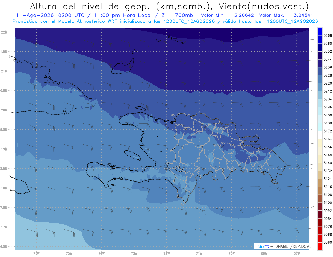The height and width of the screenshot is (257, 333).
Task: Click the 68W longitude axis label
Action: [297, 253]
